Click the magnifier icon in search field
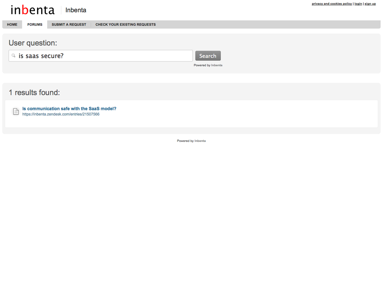The width and height of the screenshot is (384, 288). click(13, 55)
